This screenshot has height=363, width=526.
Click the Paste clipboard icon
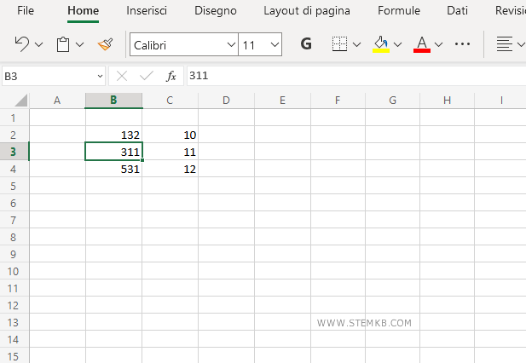(x=63, y=44)
